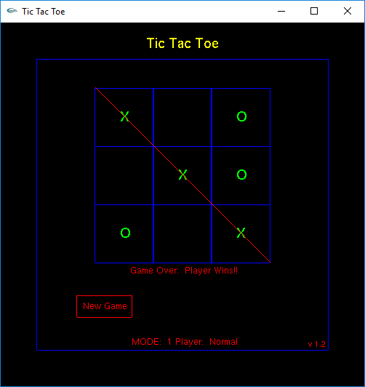Click the Game Over: Player Wins!! message

coord(184,271)
